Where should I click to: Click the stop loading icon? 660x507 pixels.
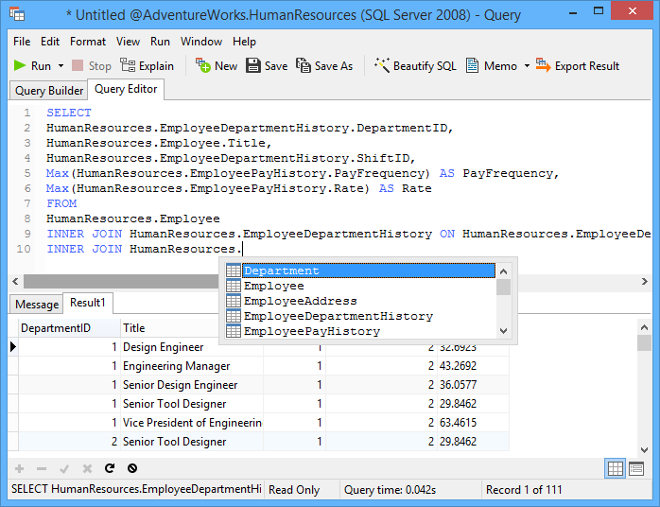(x=132, y=468)
